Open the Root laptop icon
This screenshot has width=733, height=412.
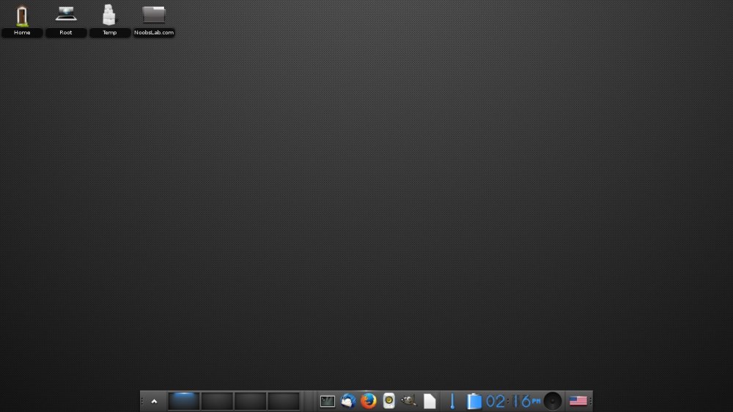pyautogui.click(x=66, y=15)
